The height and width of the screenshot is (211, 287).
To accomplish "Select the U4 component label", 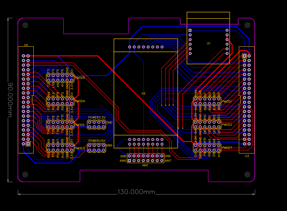I will [26, 45].
